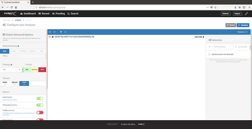Open the browser downloads icon
This screenshot has height=129, width=252.
pos(235,7)
